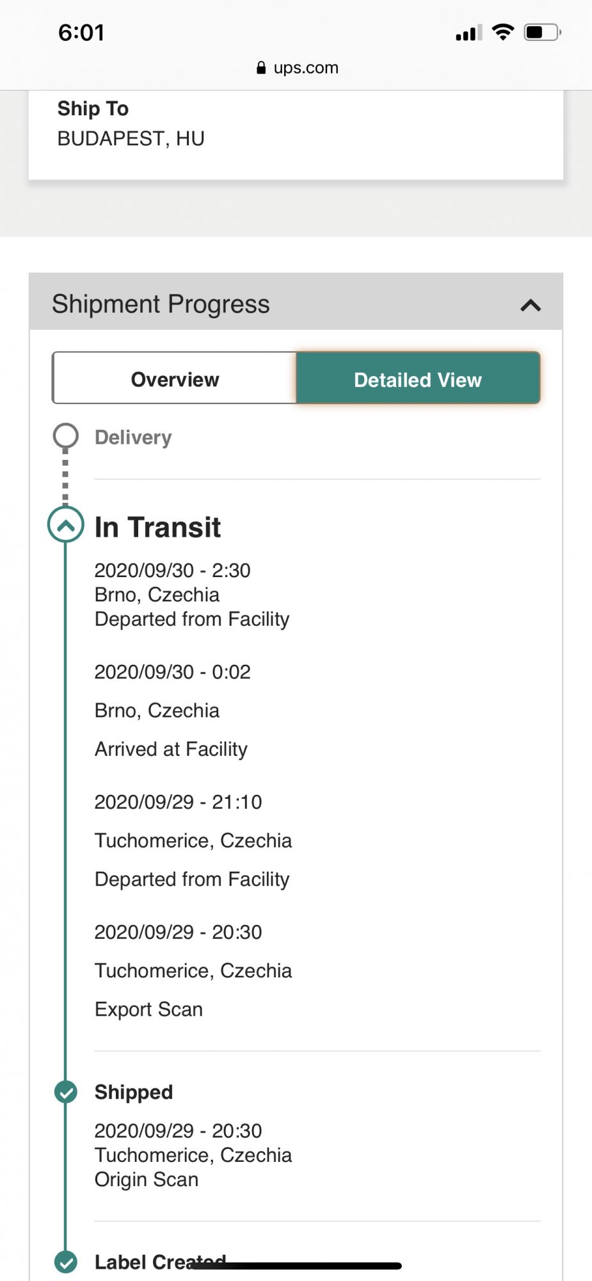
Task: Click the In Transit collapse circle icon
Action: [66, 525]
